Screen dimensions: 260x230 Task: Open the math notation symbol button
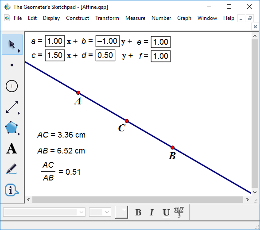(179, 212)
